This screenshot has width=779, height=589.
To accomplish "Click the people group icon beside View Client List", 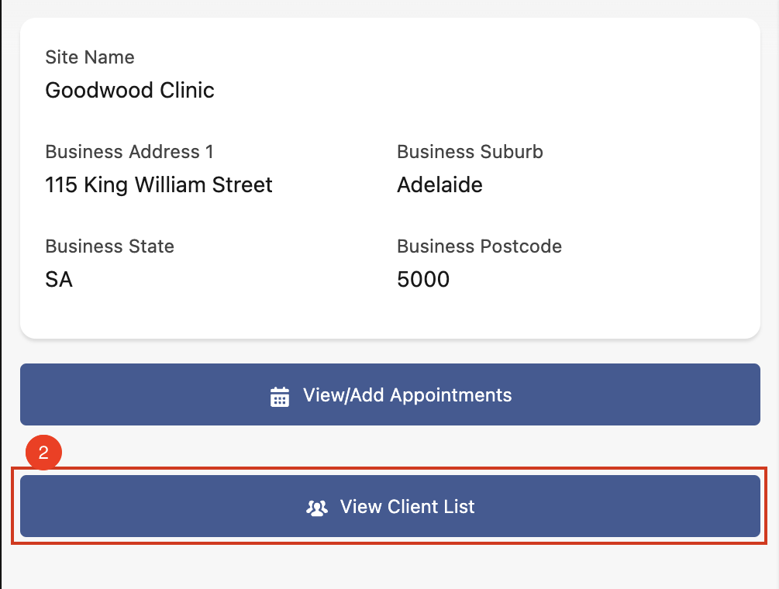I will 317,508.
